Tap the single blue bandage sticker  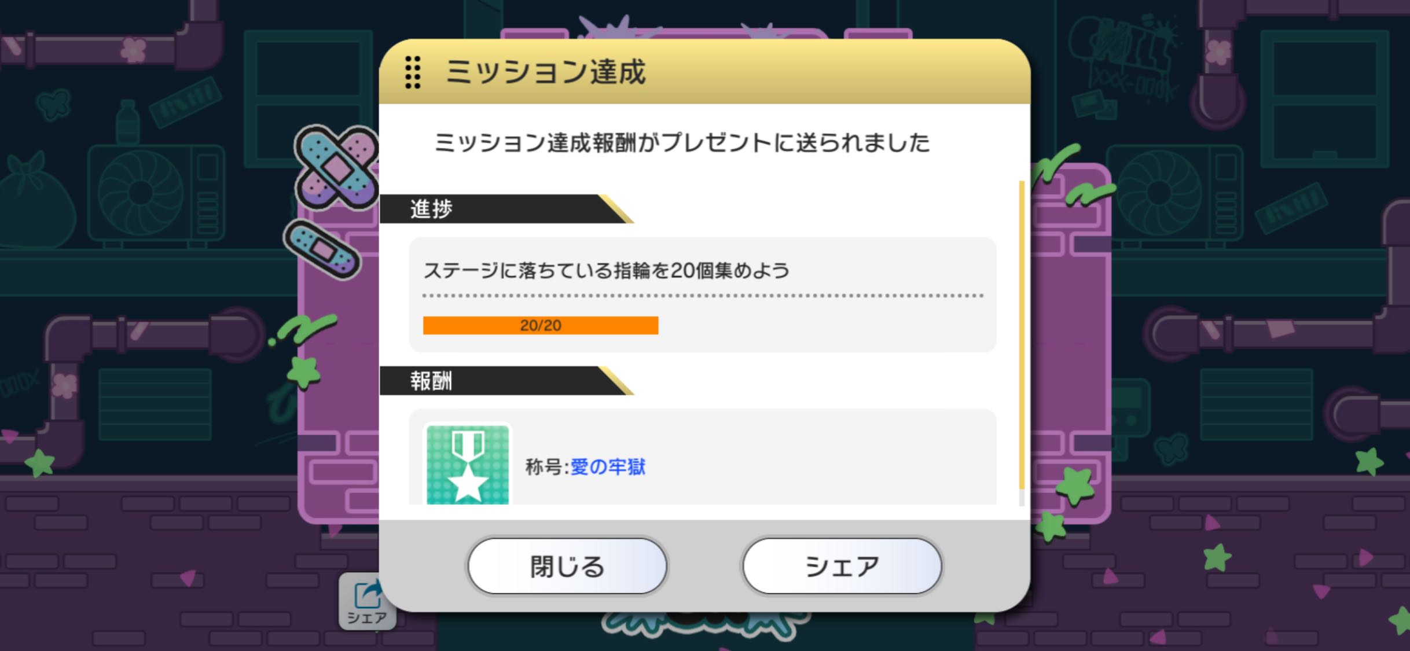click(322, 249)
